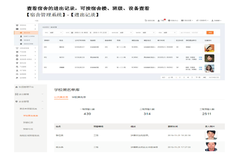
Task: Click the home icon beside 校园管理平台
Action: pyautogui.click(x=17, y=87)
